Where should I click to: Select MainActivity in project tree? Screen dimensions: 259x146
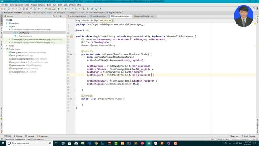pyautogui.click(x=24, y=33)
